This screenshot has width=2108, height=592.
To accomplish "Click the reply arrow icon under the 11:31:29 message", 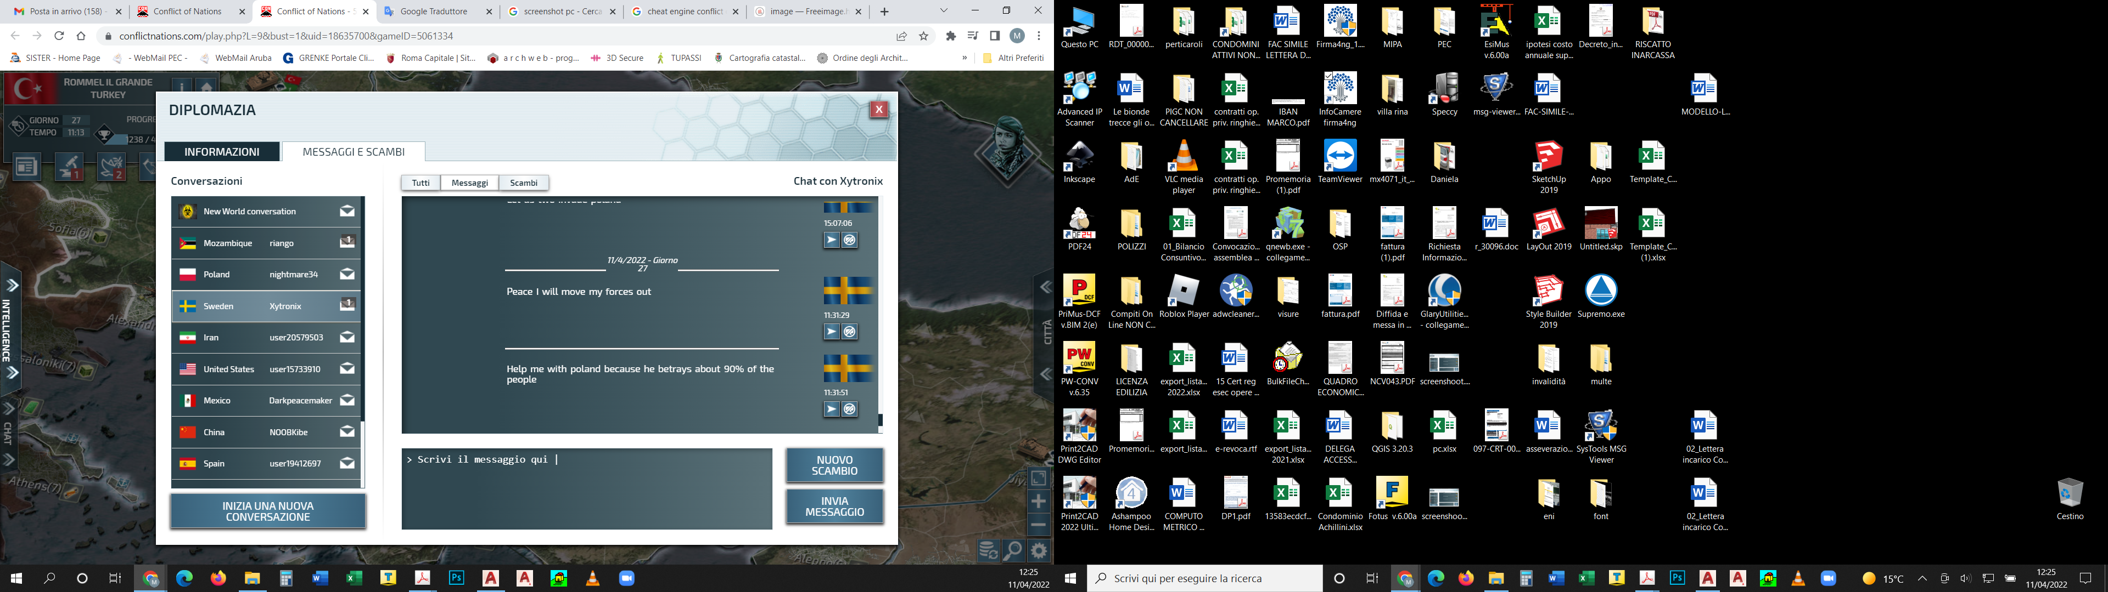I will (x=832, y=332).
